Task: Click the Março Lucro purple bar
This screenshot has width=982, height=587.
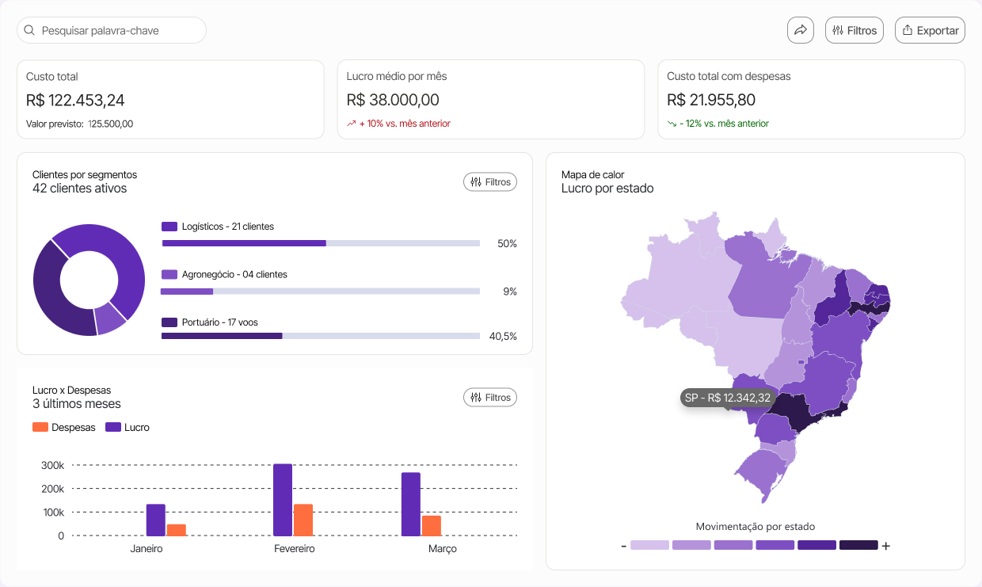Action: point(411,505)
